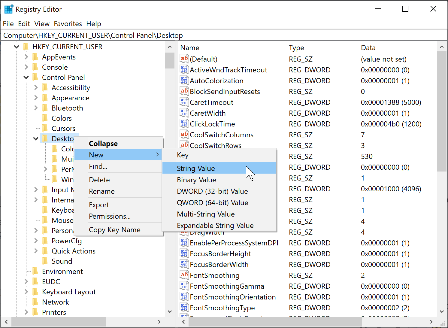
Task: Click the BlockSendInputResets string icon
Action: click(184, 91)
